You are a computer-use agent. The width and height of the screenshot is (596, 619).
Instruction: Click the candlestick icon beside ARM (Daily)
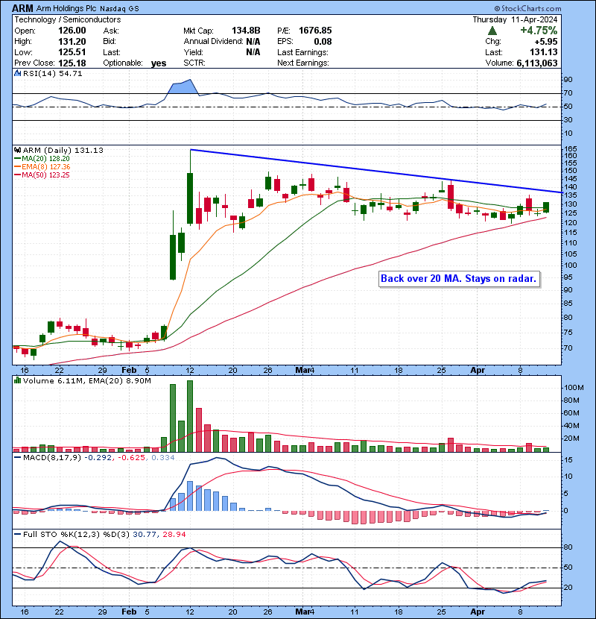tap(17, 151)
